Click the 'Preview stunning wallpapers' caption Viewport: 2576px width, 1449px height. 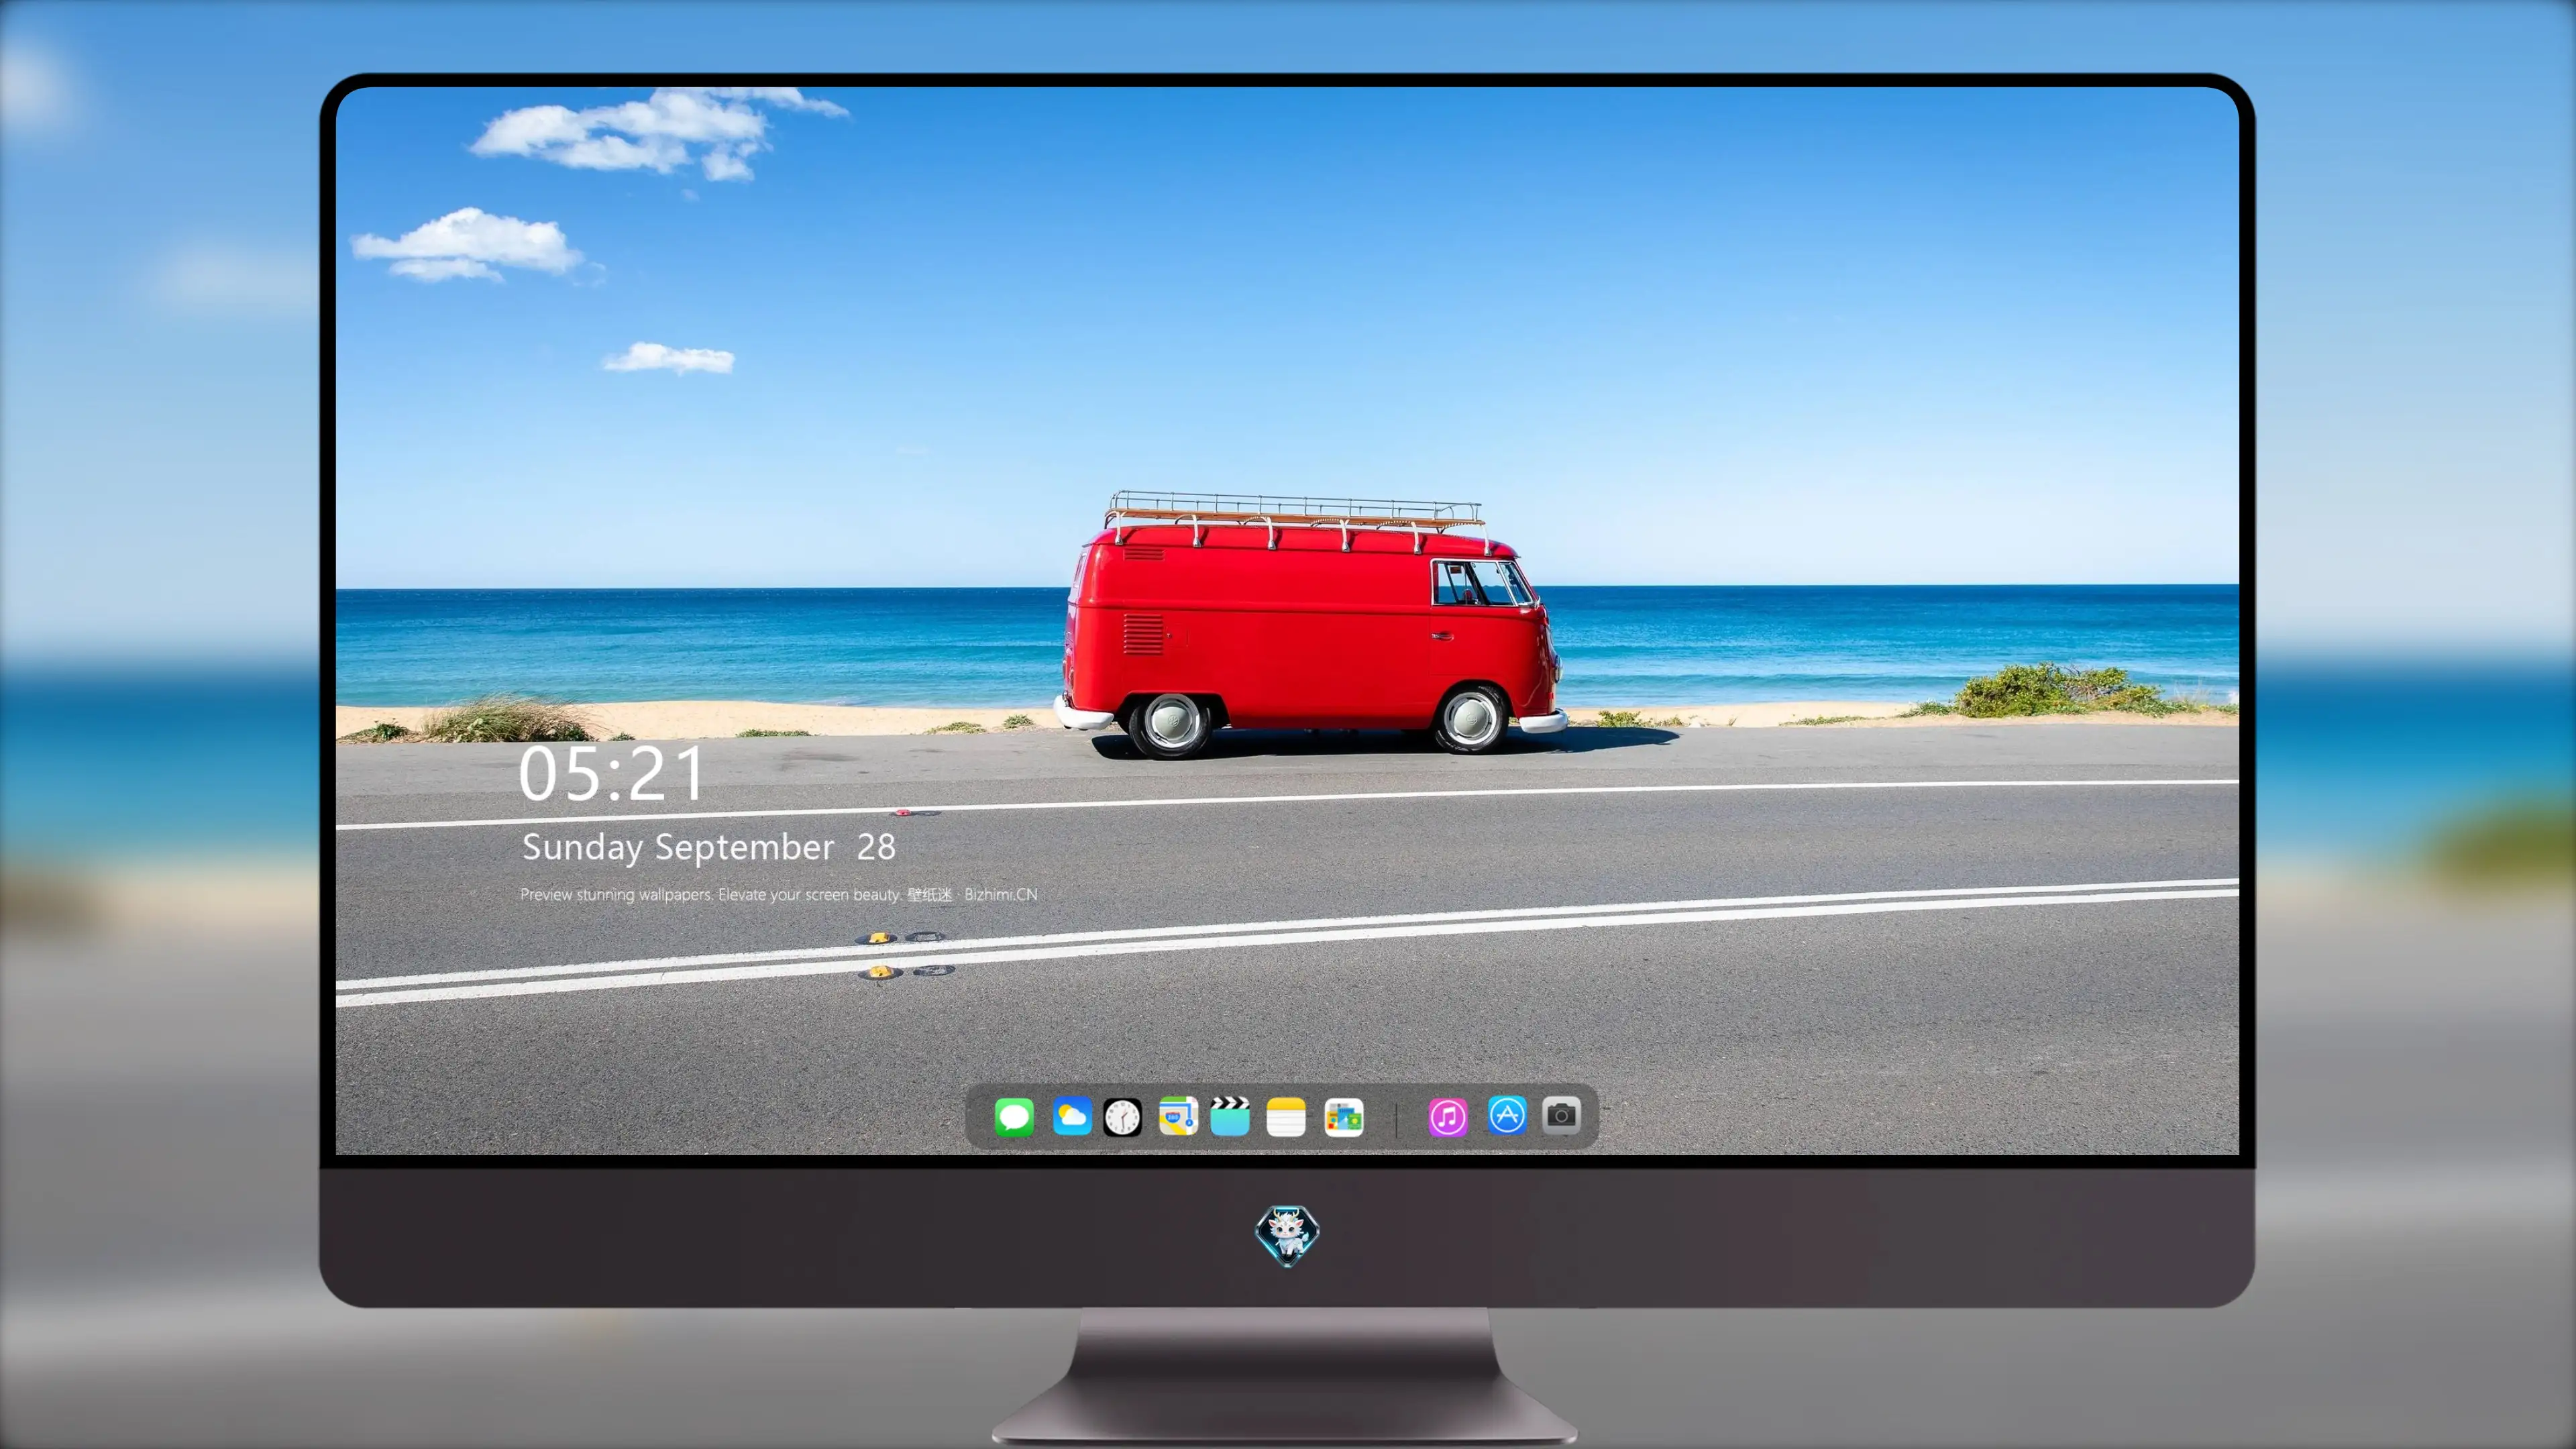[x=779, y=894]
